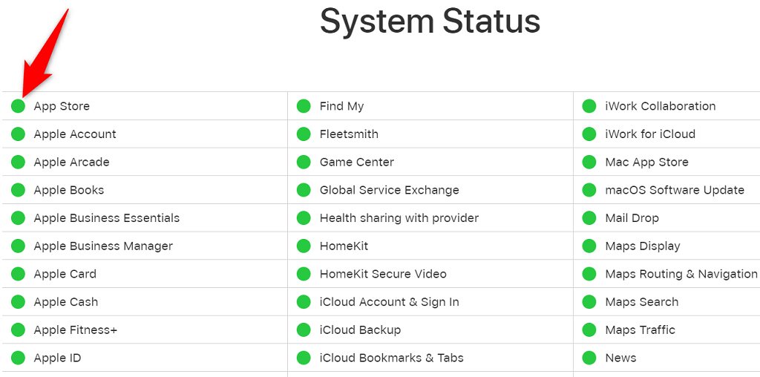Viewport: 760px width, 377px height.
Task: Click the green status dot beside Apple Books
Action: [x=18, y=190]
